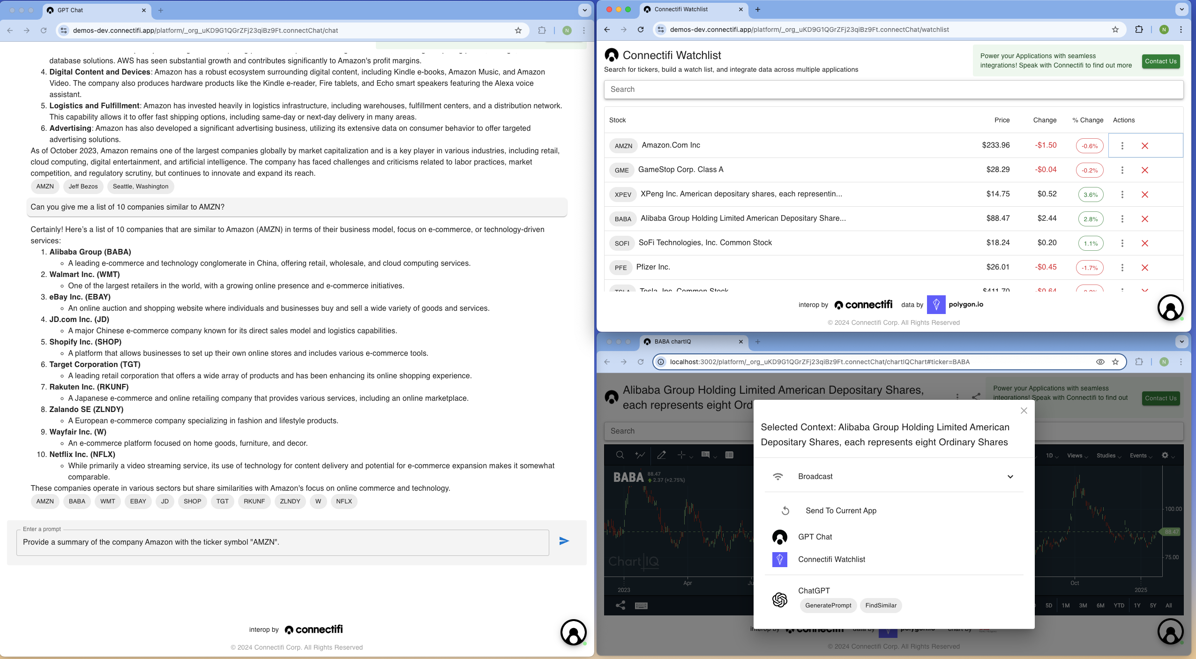Switch to the BABA chartIQ browser tab

[x=694, y=341]
